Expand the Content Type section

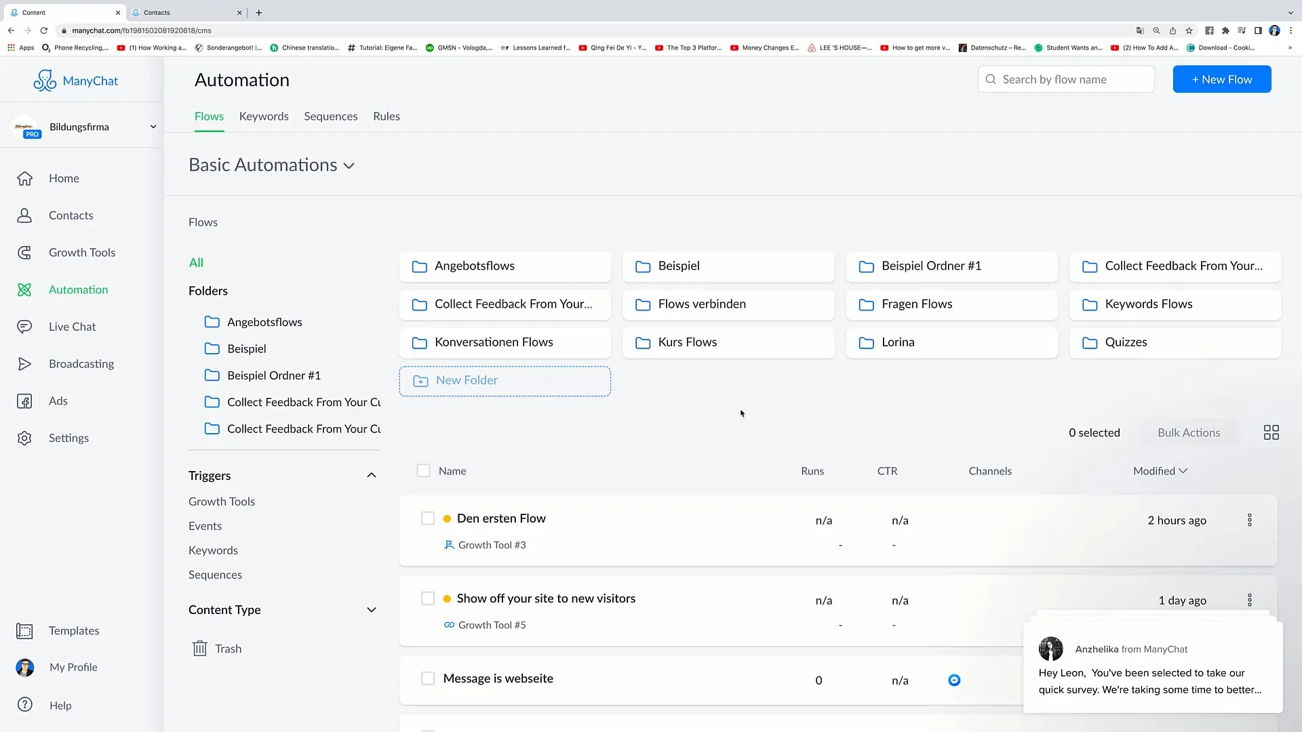tap(371, 609)
